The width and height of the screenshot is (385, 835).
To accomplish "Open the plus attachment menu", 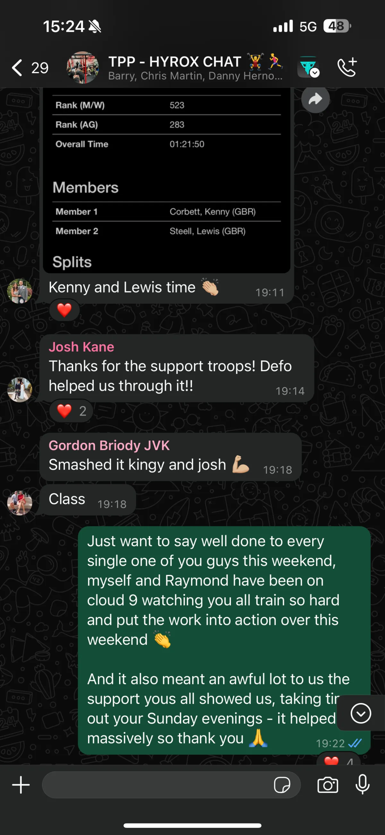I will 21,785.
